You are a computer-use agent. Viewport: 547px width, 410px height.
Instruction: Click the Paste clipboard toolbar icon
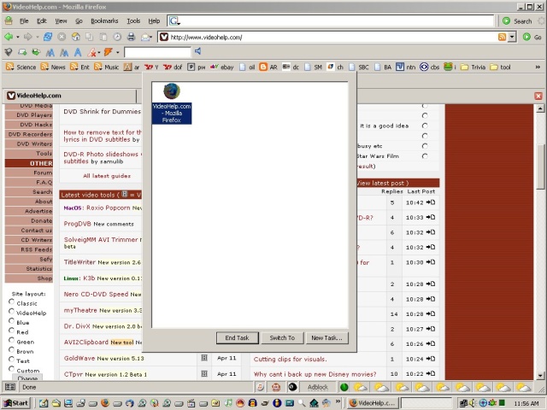pos(103,37)
